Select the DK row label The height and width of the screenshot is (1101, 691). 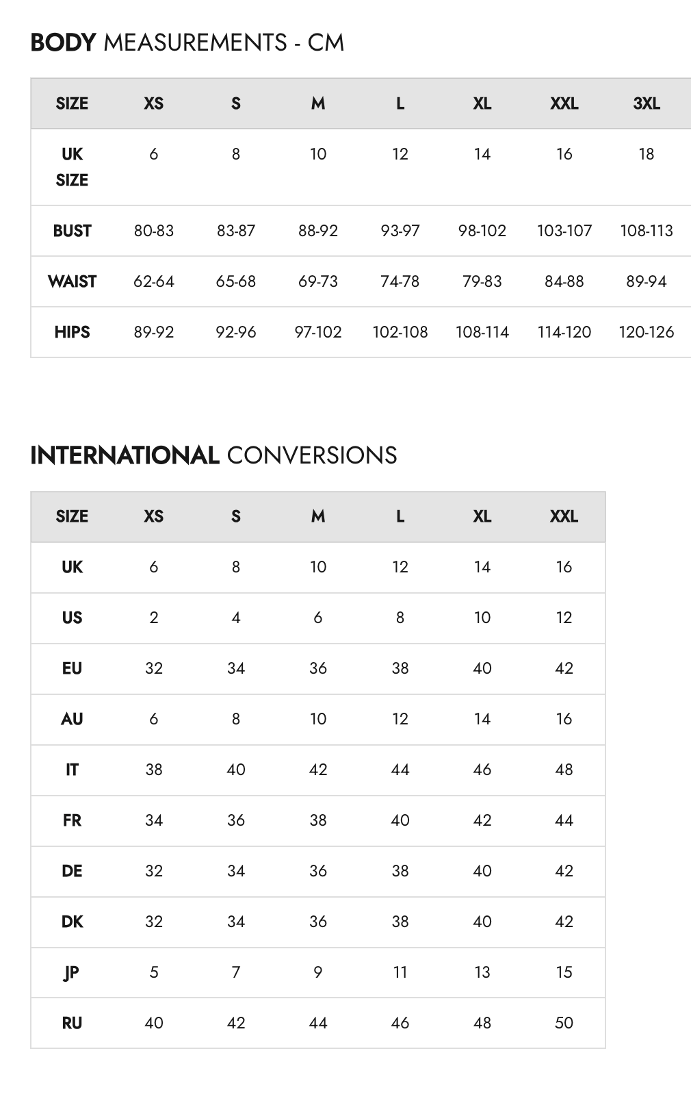(x=72, y=922)
